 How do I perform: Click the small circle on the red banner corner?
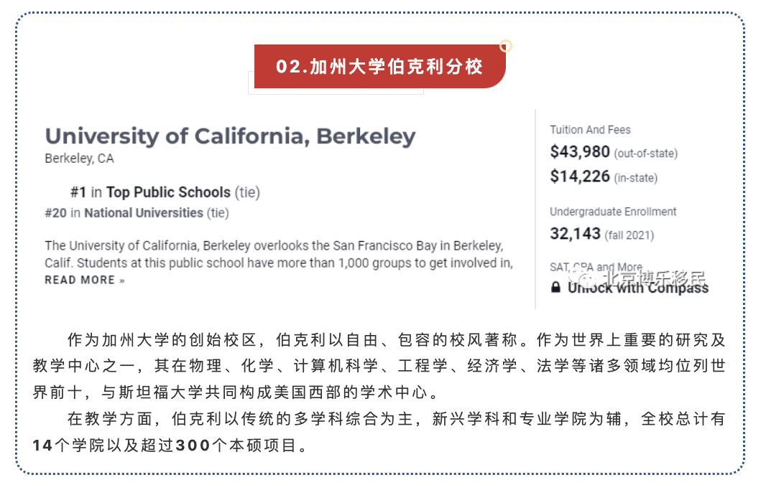click(505, 46)
